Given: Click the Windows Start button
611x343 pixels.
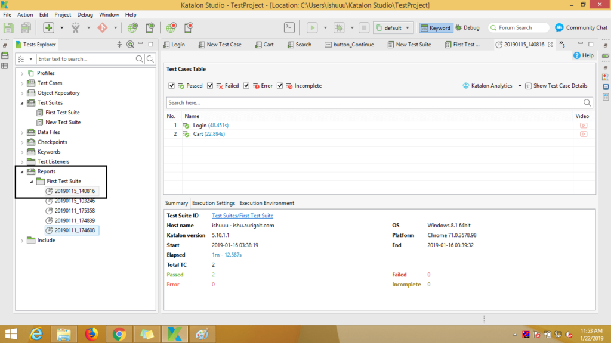Looking at the screenshot, I should 11,334.
